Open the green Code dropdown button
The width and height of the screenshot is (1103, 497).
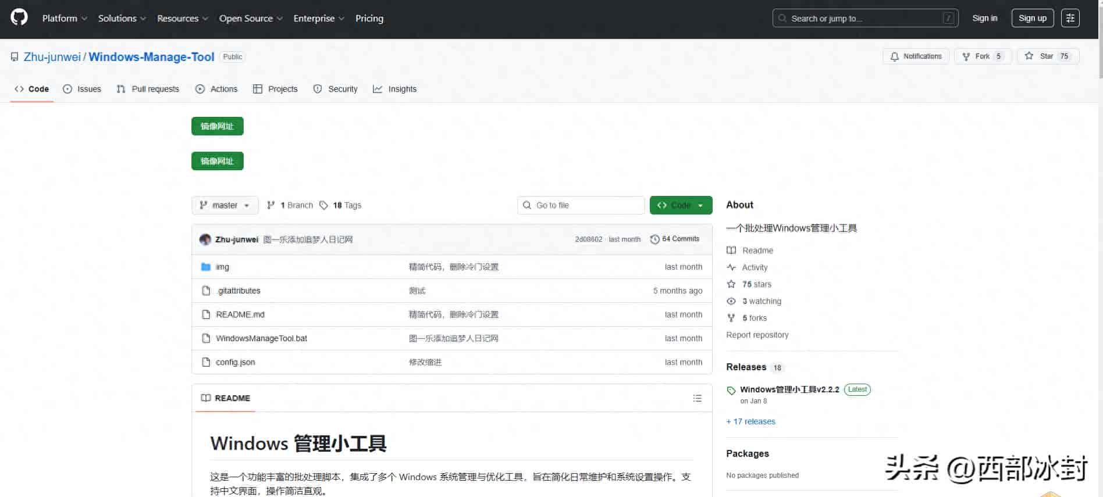(x=681, y=205)
